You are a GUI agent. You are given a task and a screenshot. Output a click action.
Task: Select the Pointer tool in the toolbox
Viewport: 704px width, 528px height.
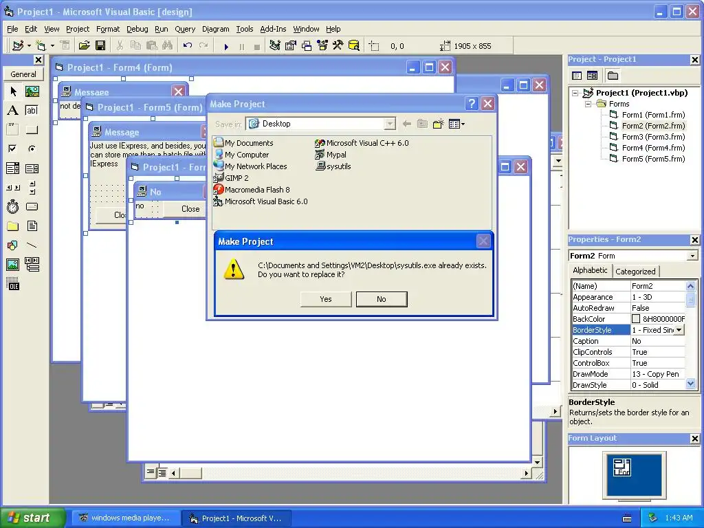click(x=13, y=91)
